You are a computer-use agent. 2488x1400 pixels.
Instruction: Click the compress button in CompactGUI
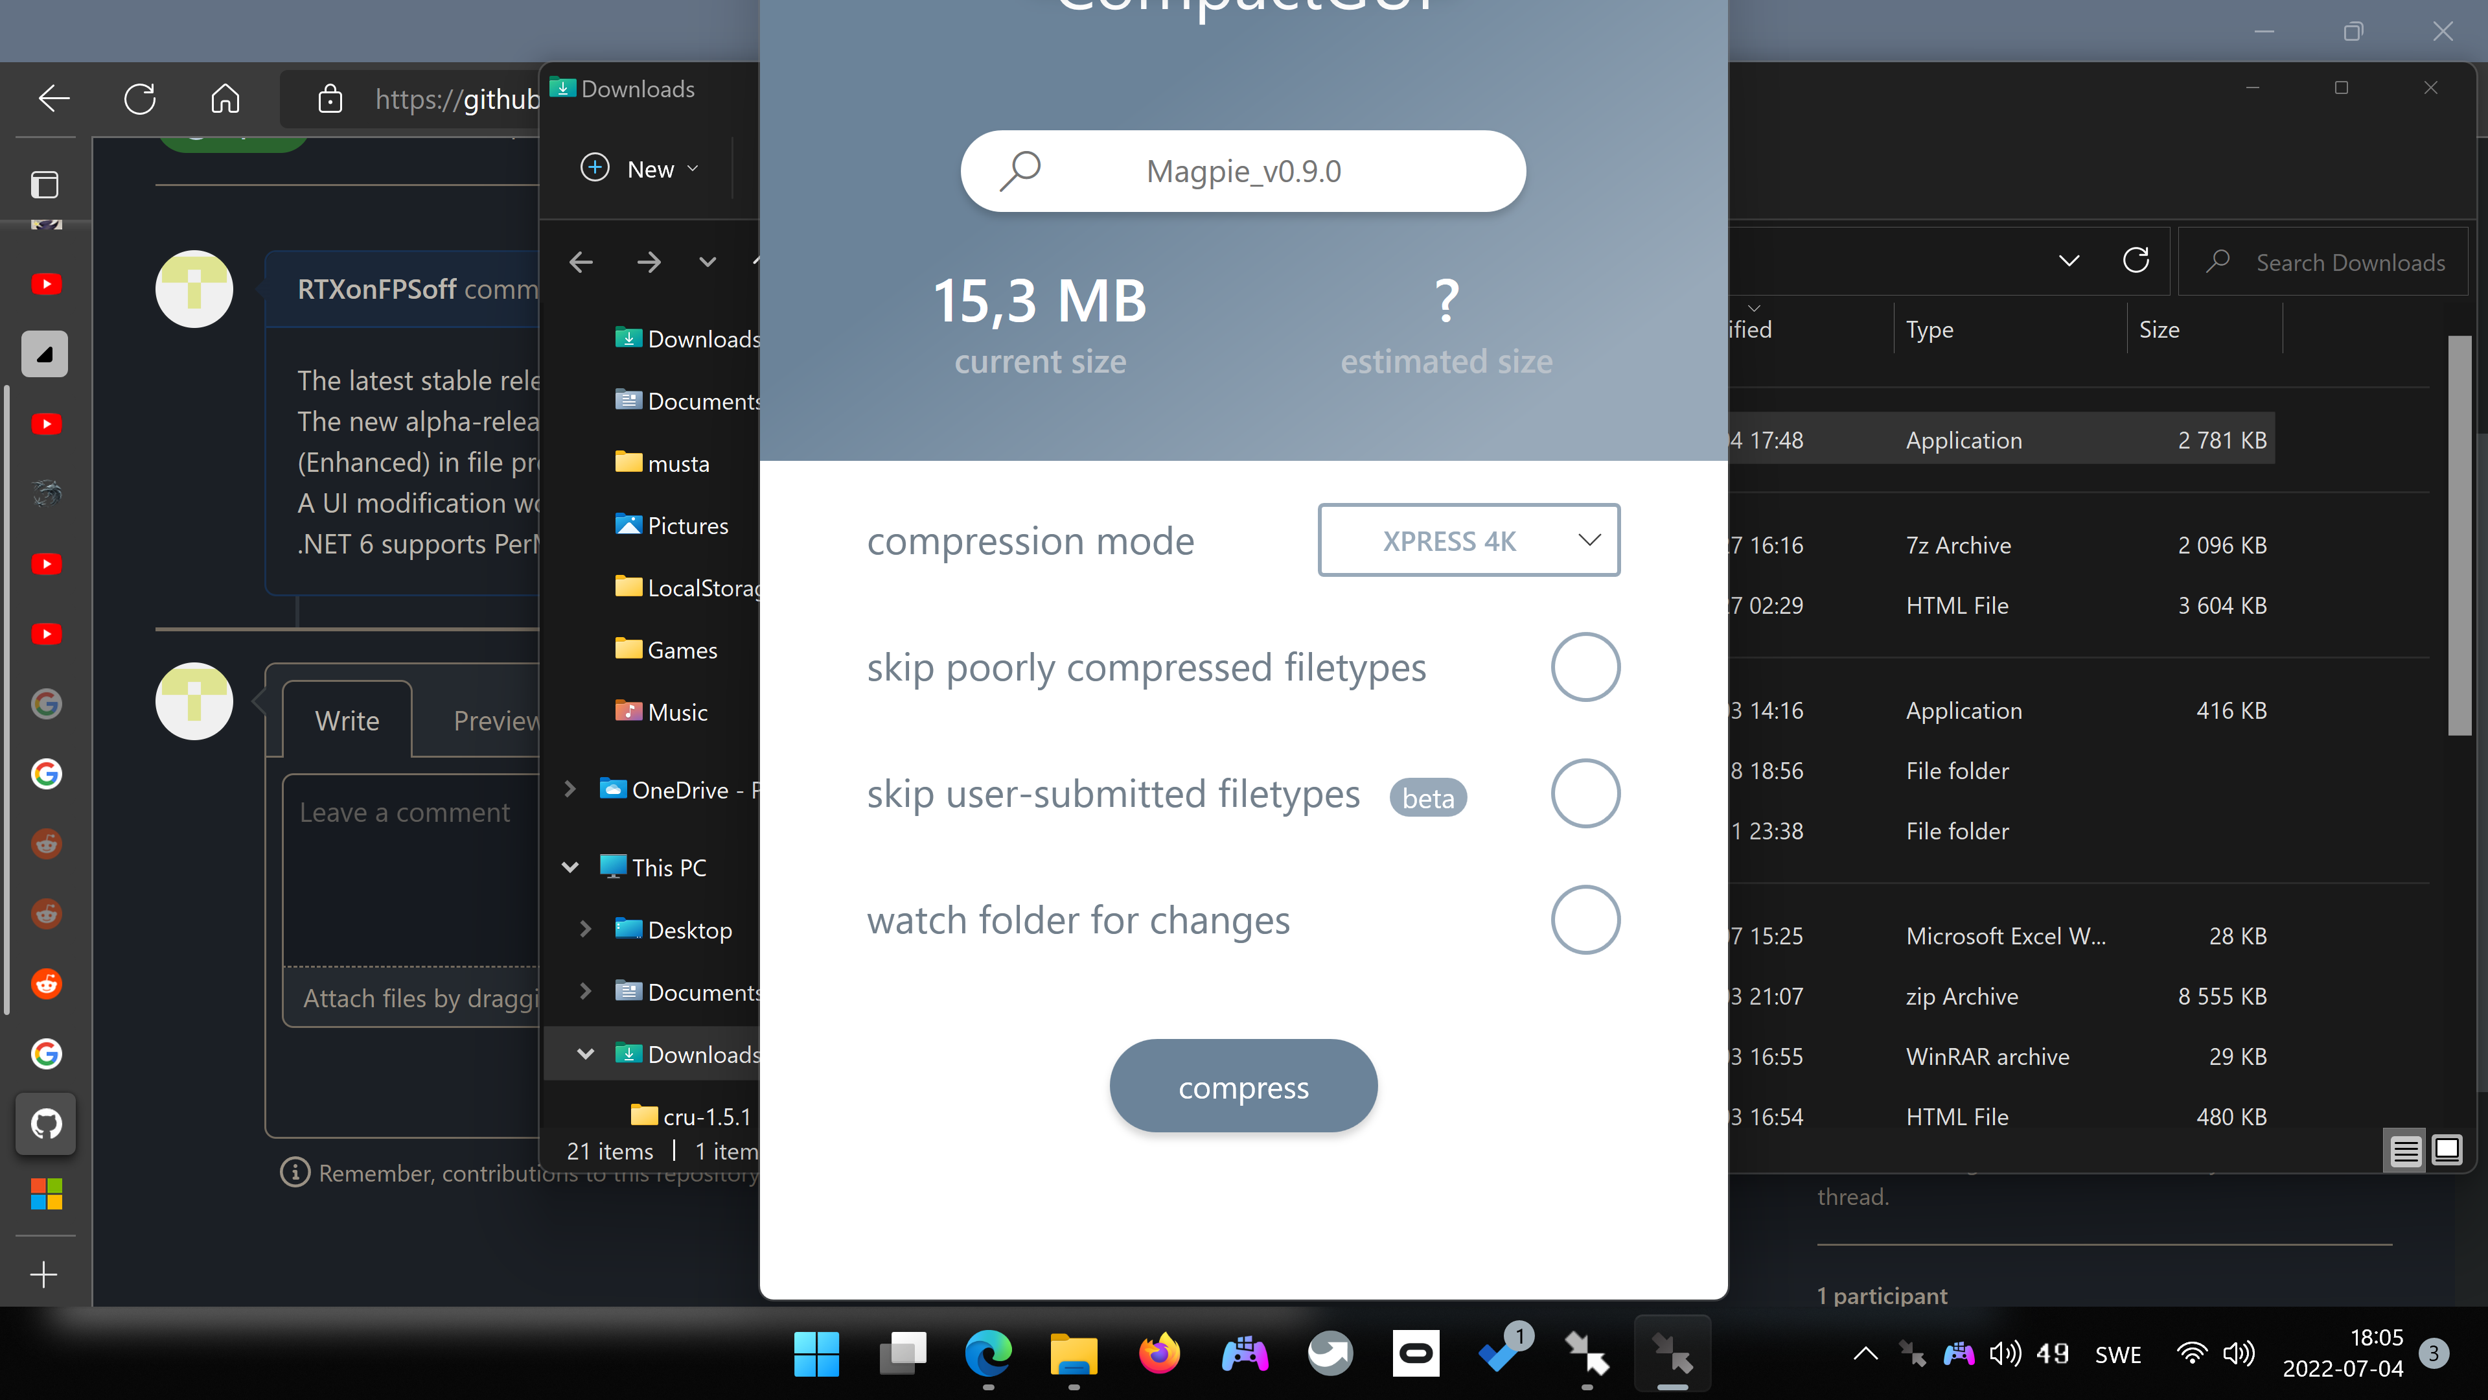coord(1243,1086)
